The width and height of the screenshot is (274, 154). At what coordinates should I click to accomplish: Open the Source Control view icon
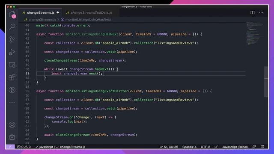[12, 39]
